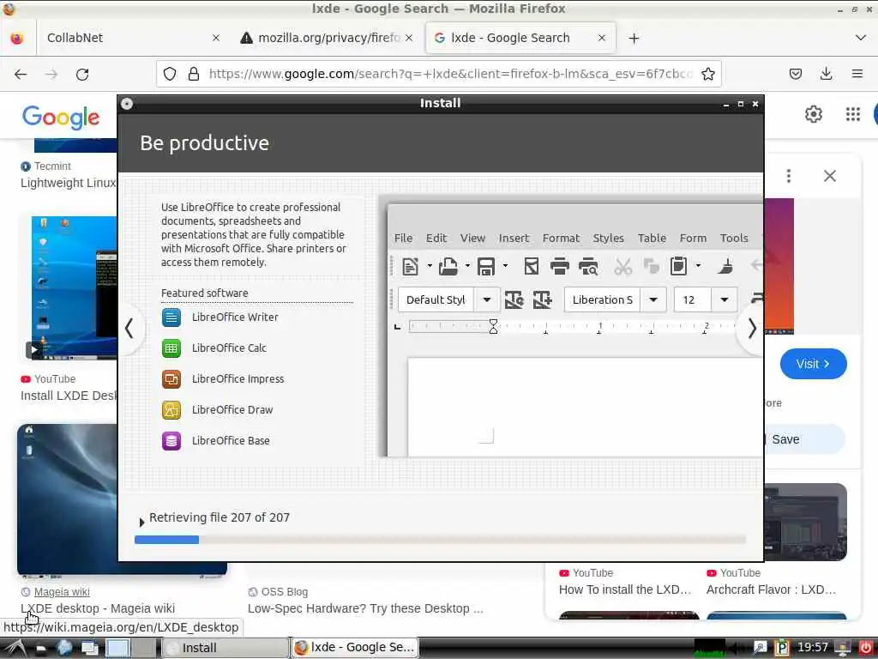878x659 pixels.
Task: Show previous installer slide
Action: click(129, 329)
